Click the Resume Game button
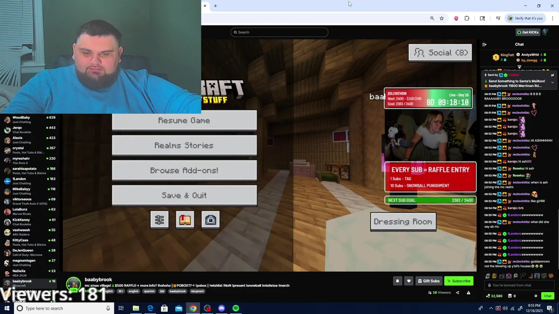 point(184,120)
